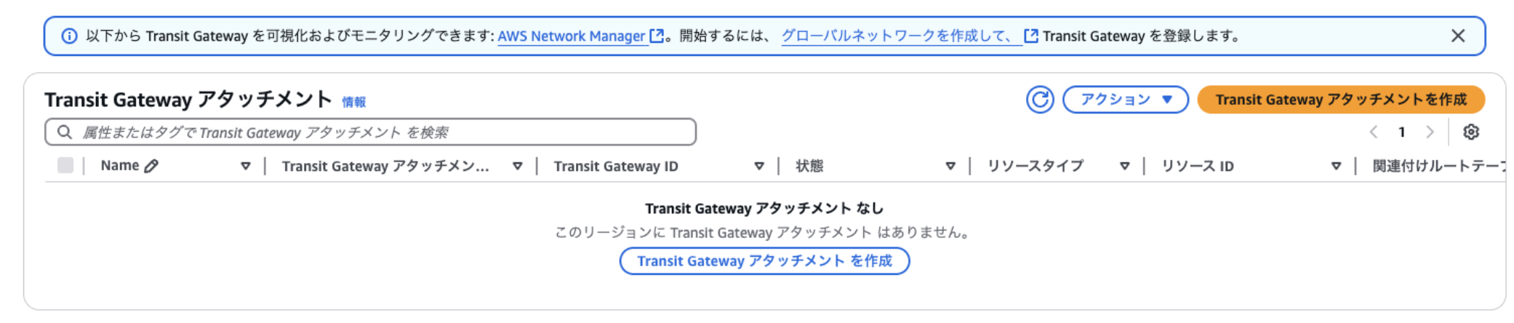Open the アクション dropdown menu
1514x323 pixels.
[x=1125, y=100]
